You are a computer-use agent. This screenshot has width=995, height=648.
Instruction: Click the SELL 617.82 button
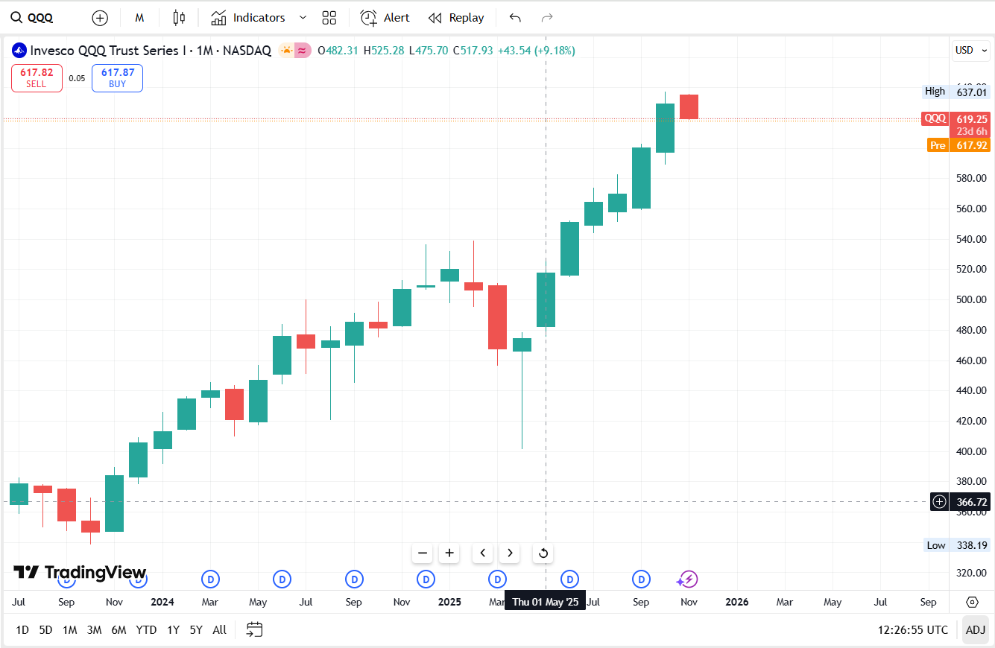click(x=37, y=78)
